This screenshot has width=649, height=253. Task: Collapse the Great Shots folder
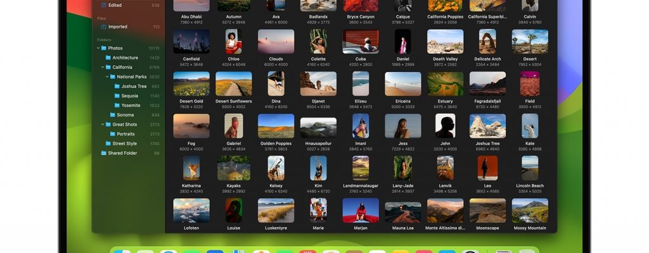103,125
